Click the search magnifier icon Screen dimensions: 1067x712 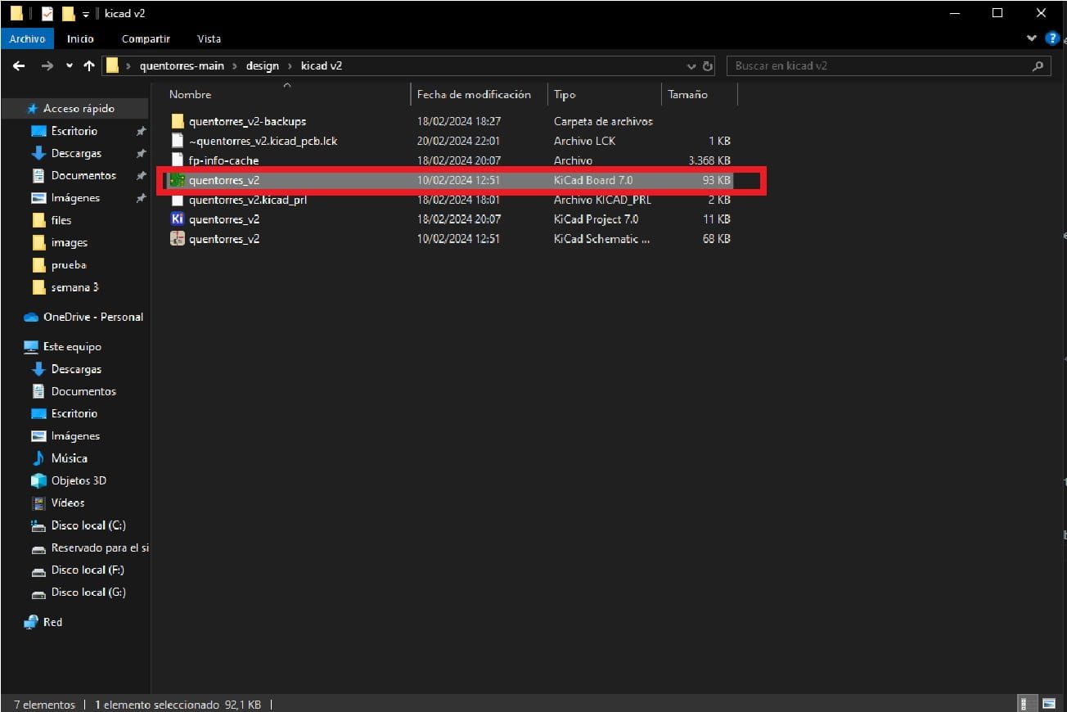click(x=1038, y=66)
